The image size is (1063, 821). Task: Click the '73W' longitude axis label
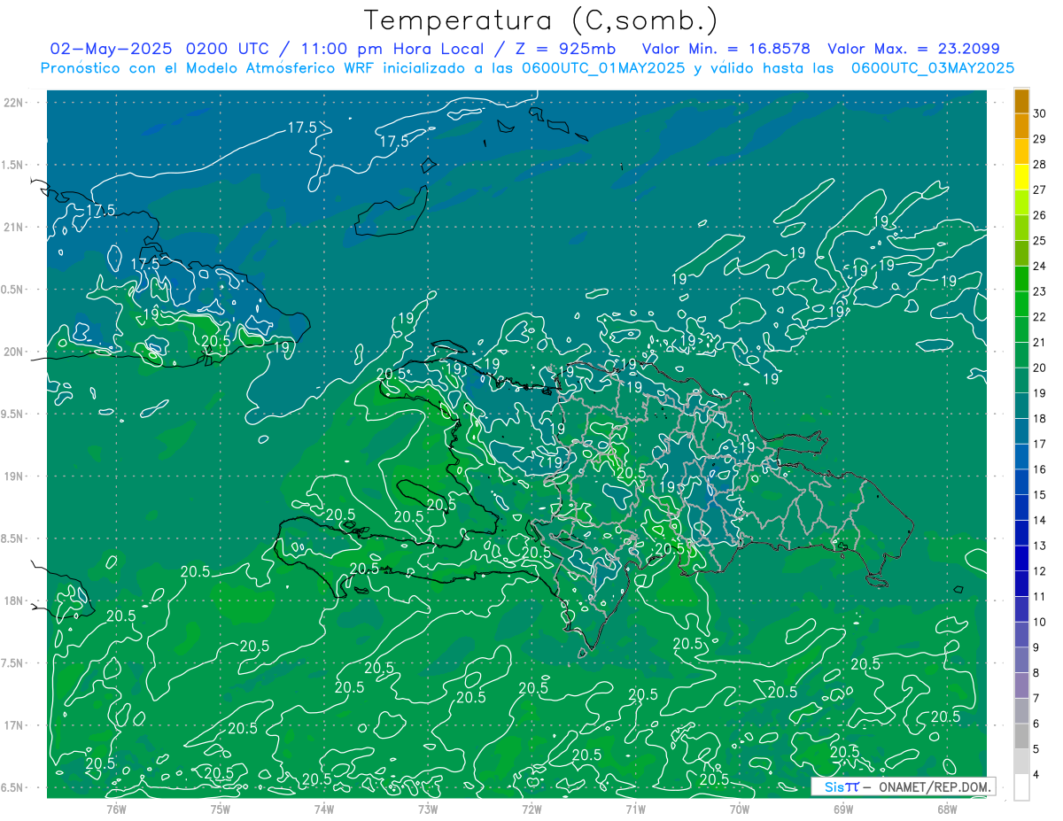click(x=428, y=809)
